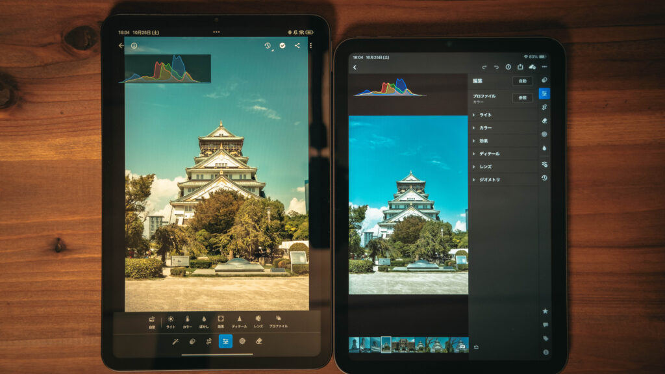
Task: Click the undo arrow on right tablet toolbar
Action: pos(496,67)
